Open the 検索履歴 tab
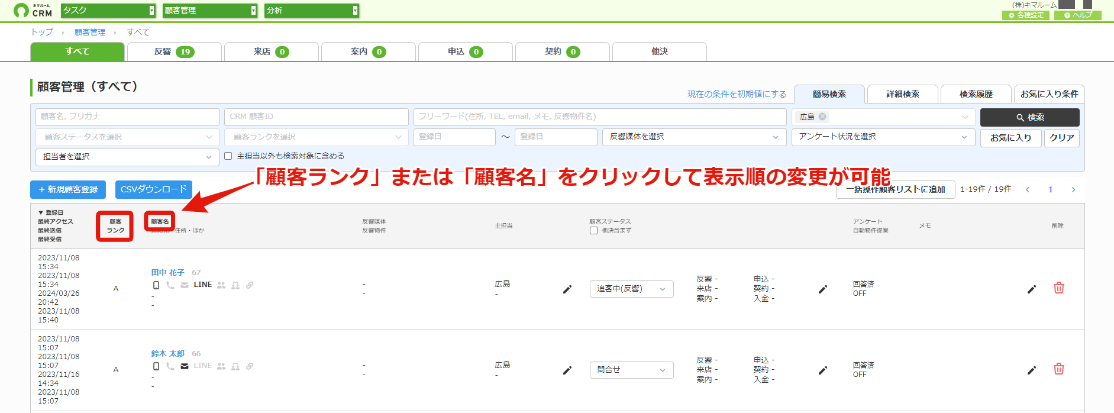The width and height of the screenshot is (1114, 413). point(976,94)
